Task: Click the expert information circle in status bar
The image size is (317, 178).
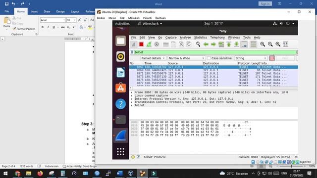Action: [x=133, y=157]
